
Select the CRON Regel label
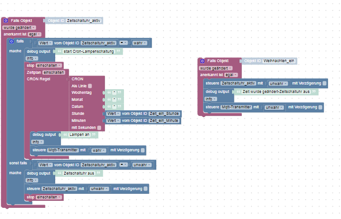[38, 79]
